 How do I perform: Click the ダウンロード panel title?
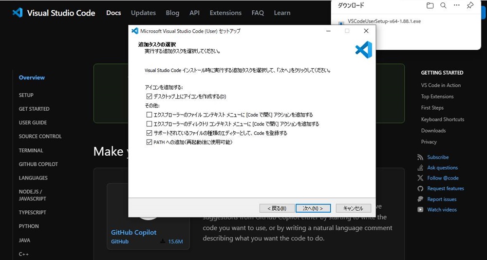click(x=351, y=5)
